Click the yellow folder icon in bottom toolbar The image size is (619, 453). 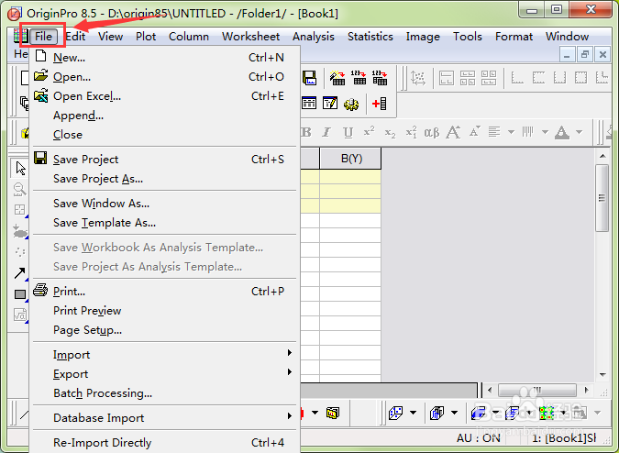click(332, 413)
